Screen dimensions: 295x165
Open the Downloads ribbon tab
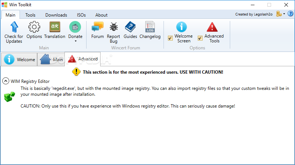pos(56,15)
